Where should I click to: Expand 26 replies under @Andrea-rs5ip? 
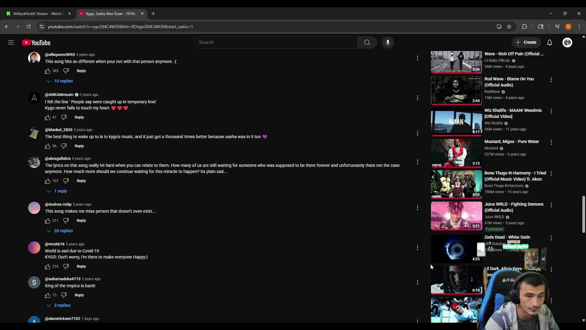[59, 231]
